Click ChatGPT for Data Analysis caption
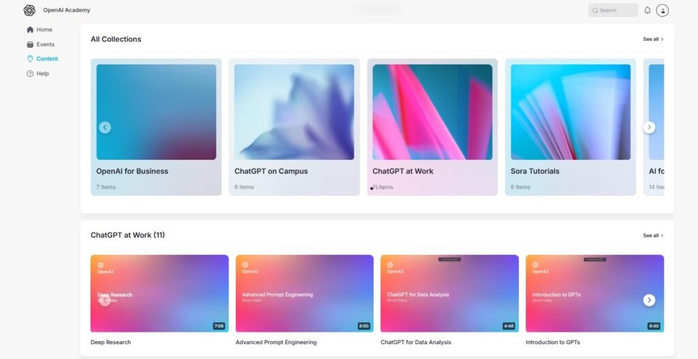698x359 pixels. tap(416, 342)
